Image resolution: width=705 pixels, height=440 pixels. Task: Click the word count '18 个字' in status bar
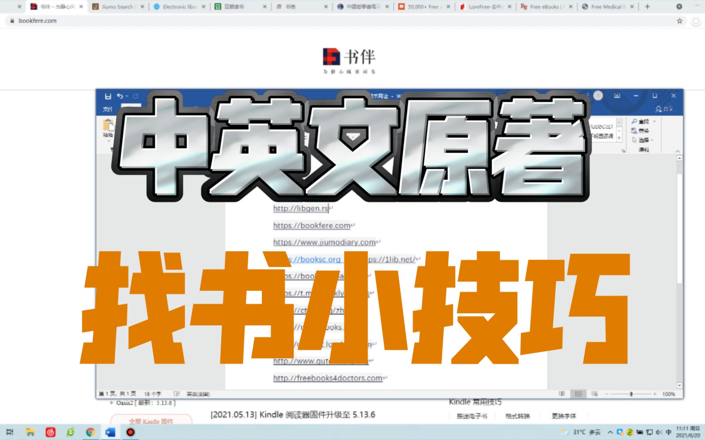pos(153,394)
